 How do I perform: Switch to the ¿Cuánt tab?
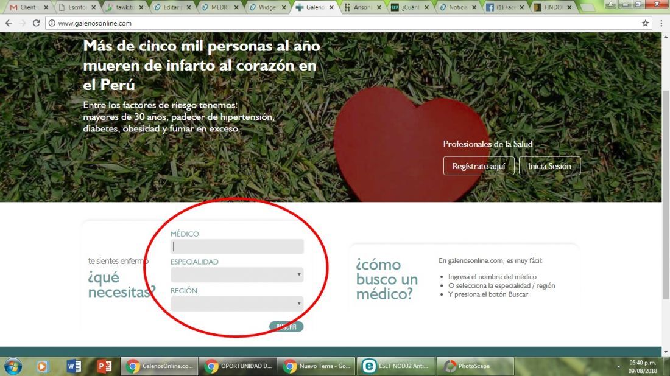click(x=409, y=7)
